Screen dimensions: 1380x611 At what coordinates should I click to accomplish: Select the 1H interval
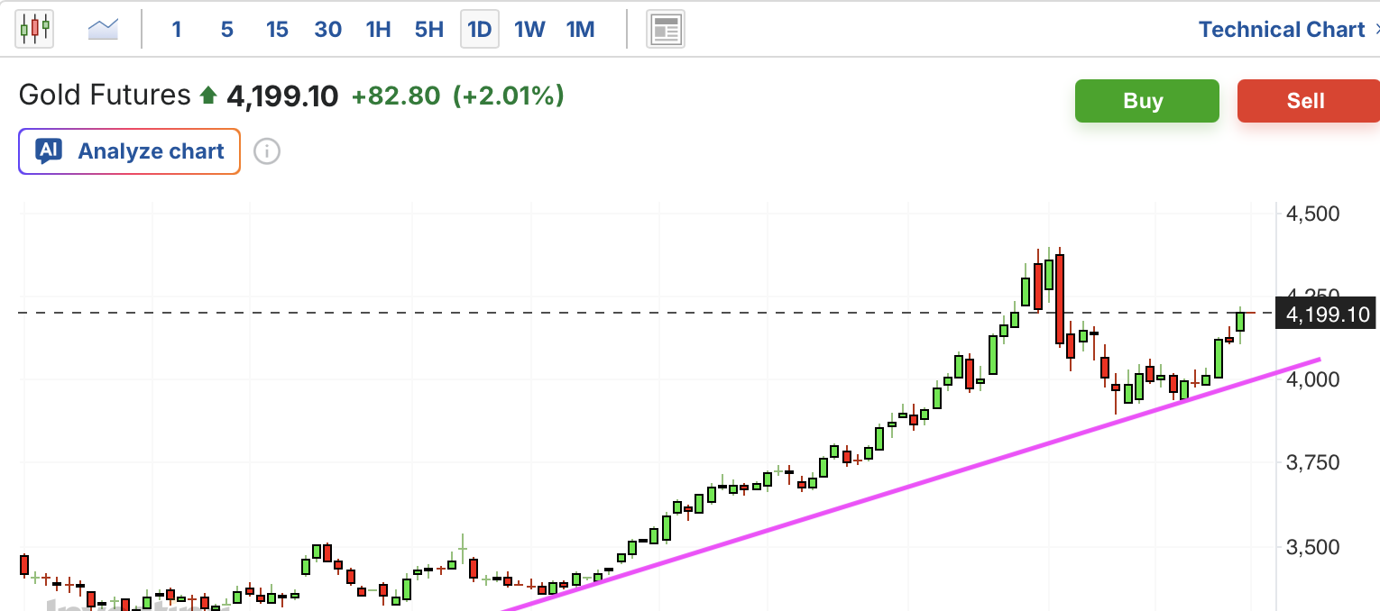pyautogui.click(x=378, y=30)
